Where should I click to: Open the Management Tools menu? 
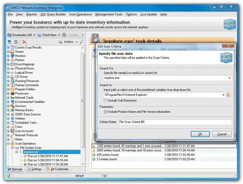click(x=109, y=14)
